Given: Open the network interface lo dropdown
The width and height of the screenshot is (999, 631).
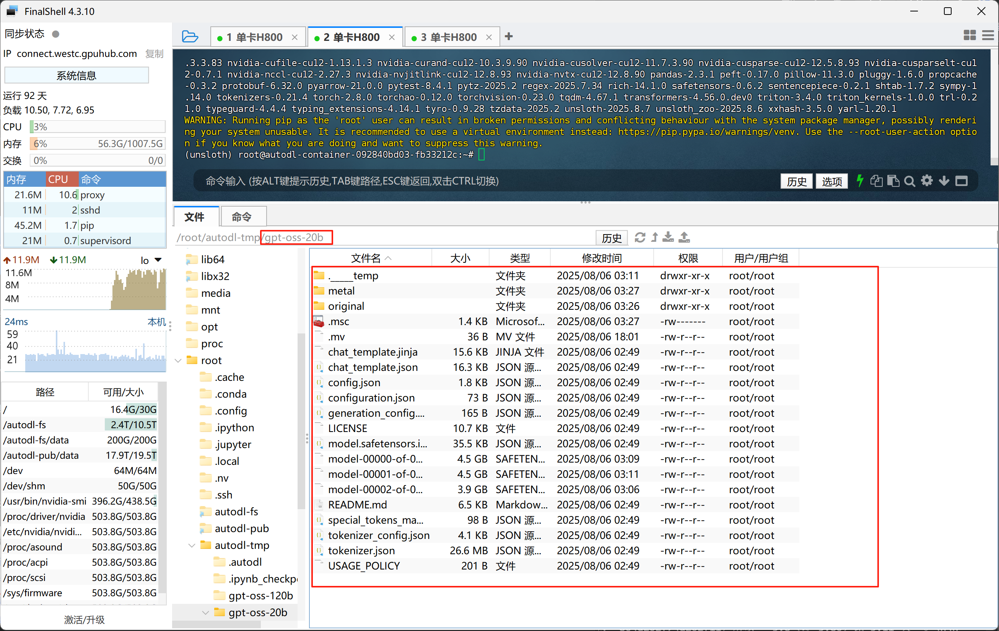Looking at the screenshot, I should point(158,260).
